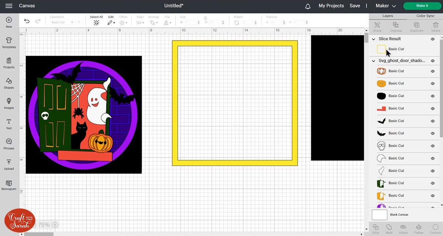Screen dimensions: 443x236
Task: Hide the pumpkin outline layer
Action: 433,71
